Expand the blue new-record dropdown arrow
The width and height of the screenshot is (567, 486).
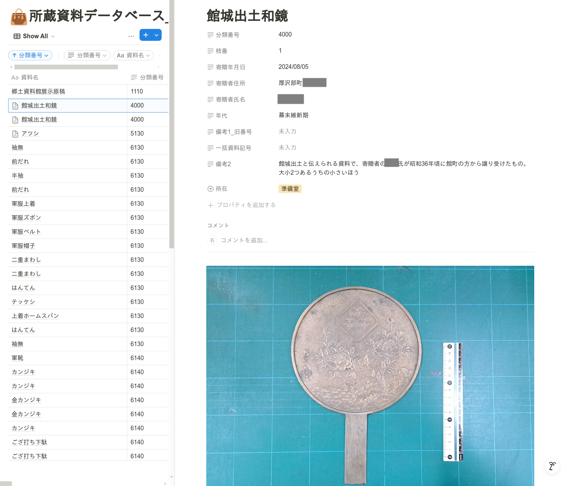point(157,35)
